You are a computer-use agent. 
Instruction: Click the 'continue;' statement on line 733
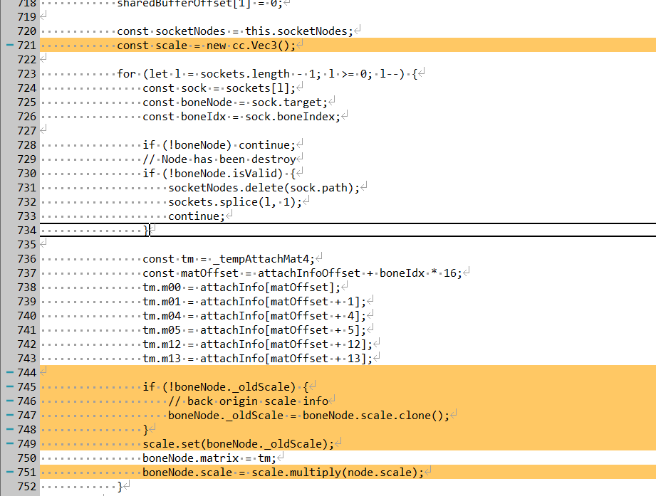click(196, 216)
